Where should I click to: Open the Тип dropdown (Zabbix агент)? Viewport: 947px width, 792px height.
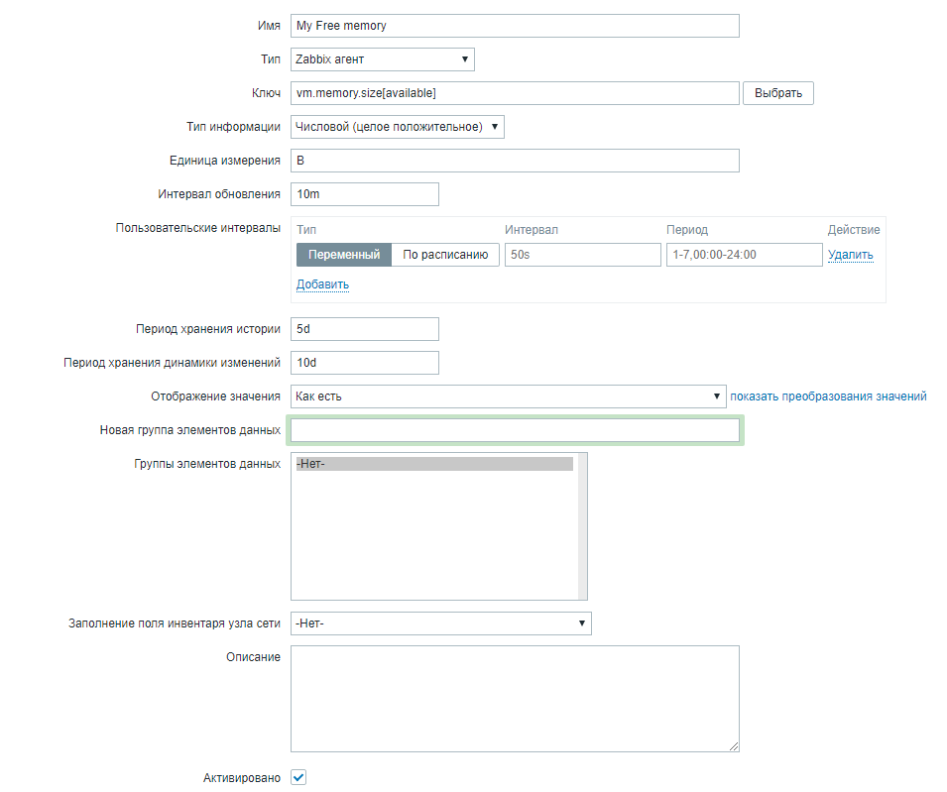point(383,59)
